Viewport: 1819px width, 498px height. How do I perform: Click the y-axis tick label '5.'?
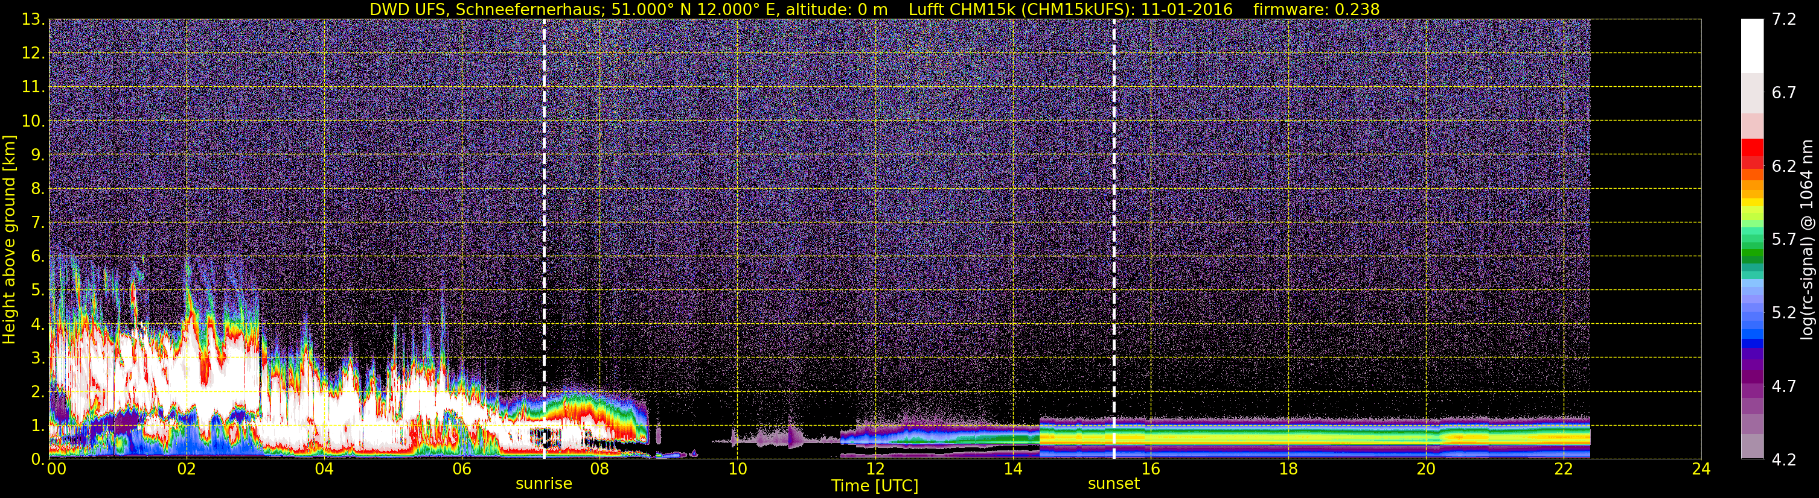coord(37,291)
